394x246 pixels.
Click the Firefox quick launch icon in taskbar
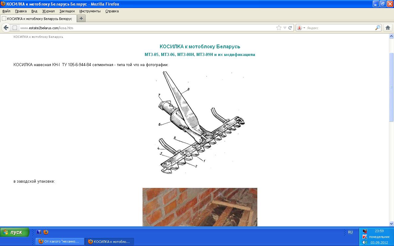coord(46,232)
